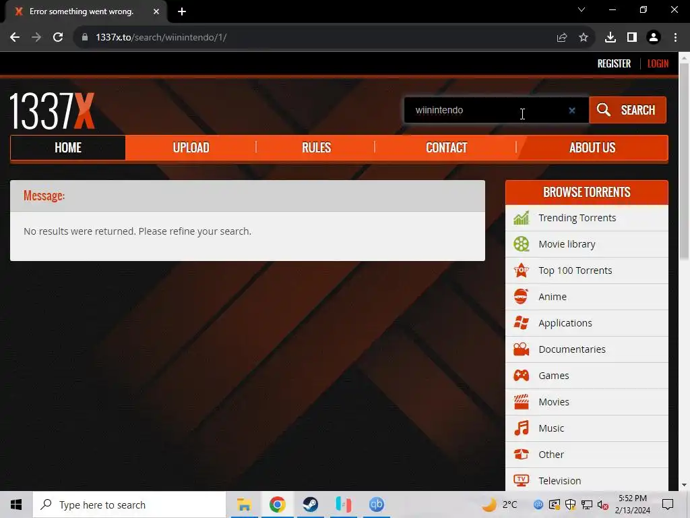Open the notification center icon
This screenshot has height=518, width=690.
(x=668, y=505)
